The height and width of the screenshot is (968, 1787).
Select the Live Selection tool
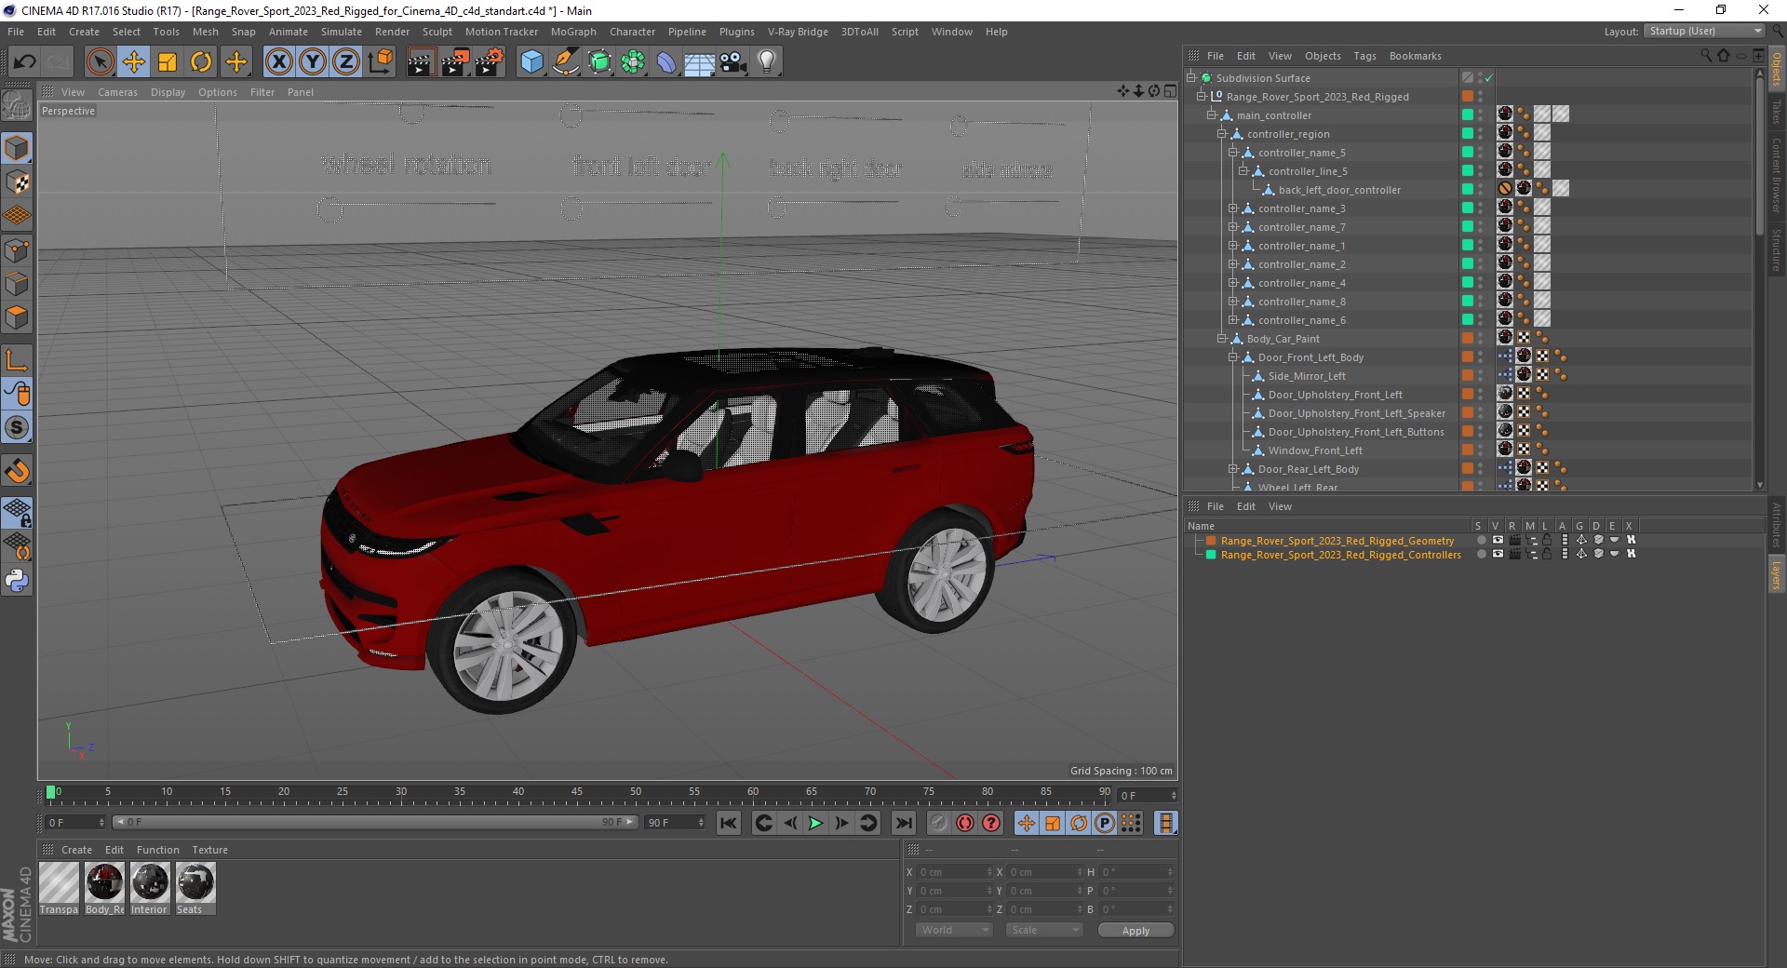click(100, 62)
